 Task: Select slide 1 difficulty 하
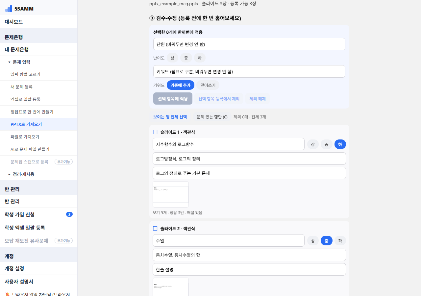340,144
